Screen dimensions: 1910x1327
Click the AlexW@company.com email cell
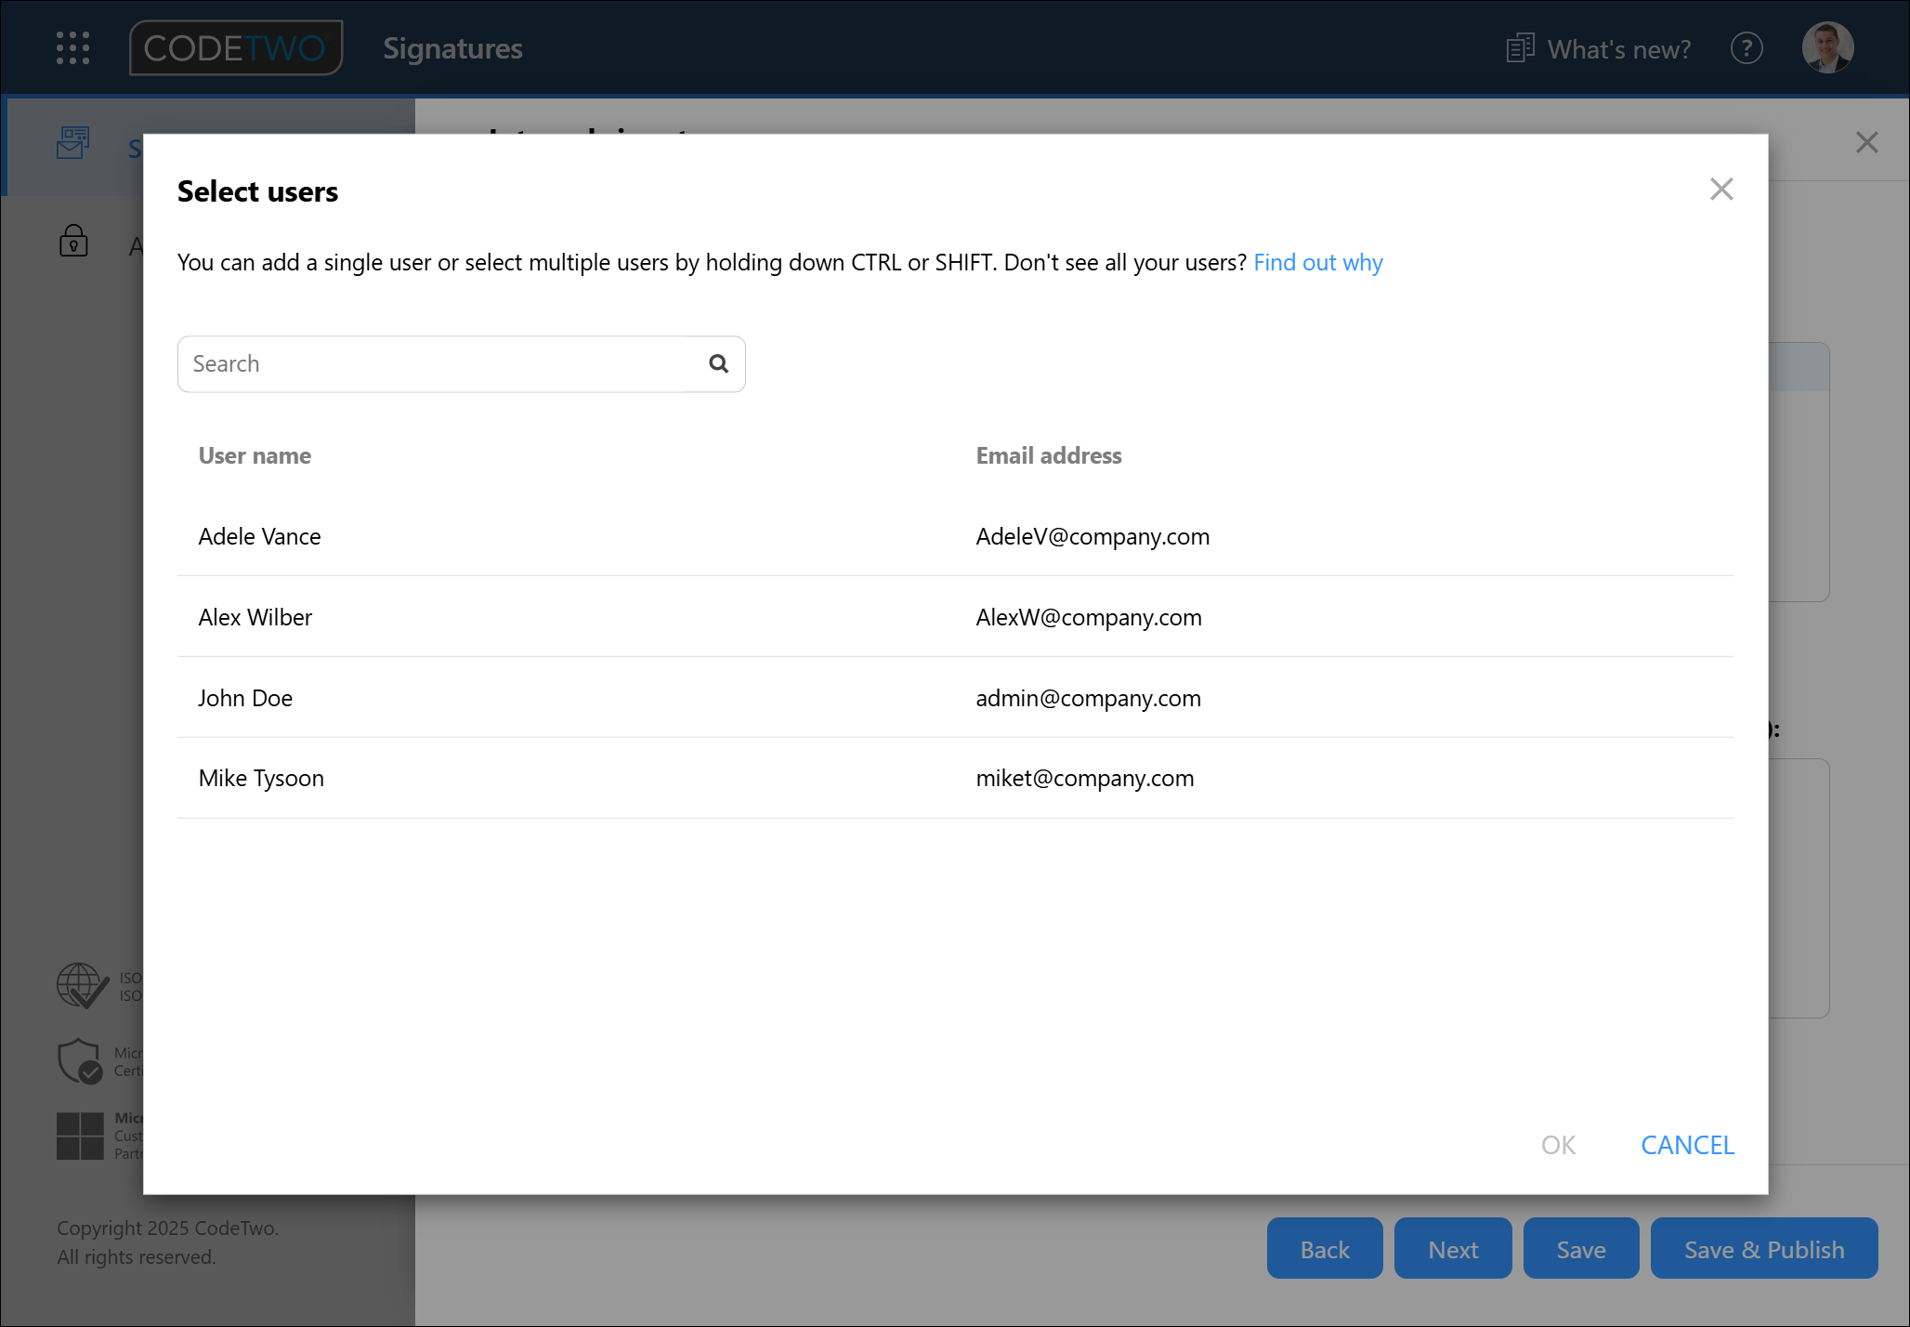click(1088, 617)
